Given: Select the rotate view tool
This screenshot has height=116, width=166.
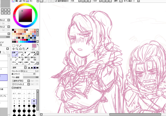Looking at the screenshot, I should [20, 49].
